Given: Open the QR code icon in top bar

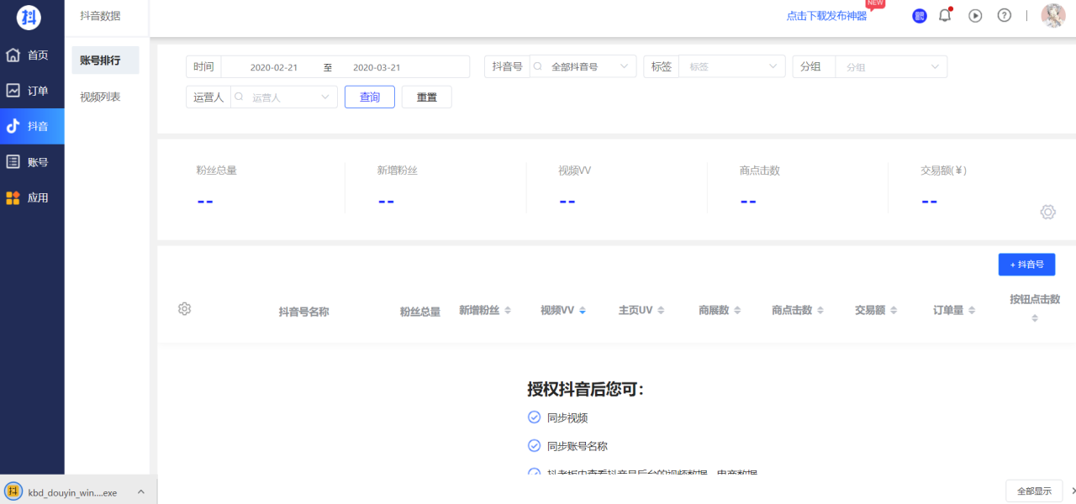Looking at the screenshot, I should (x=919, y=15).
